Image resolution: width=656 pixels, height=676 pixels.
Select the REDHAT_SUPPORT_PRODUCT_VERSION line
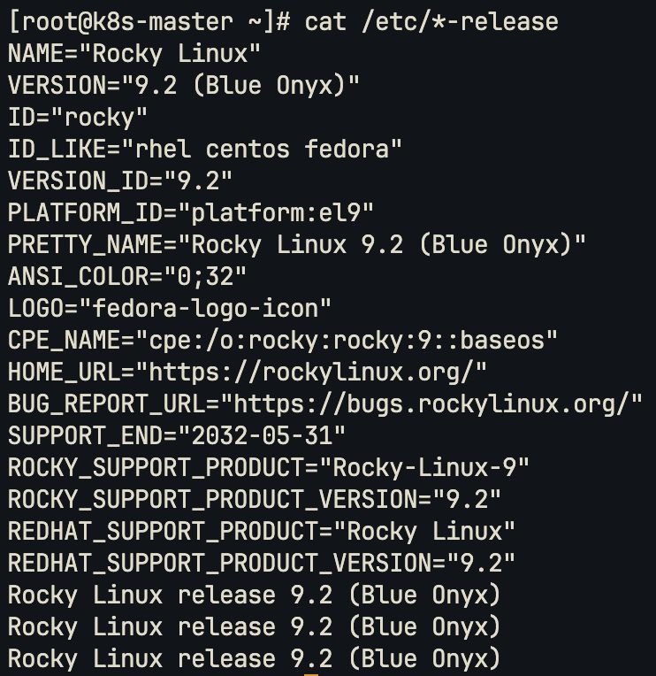262,563
